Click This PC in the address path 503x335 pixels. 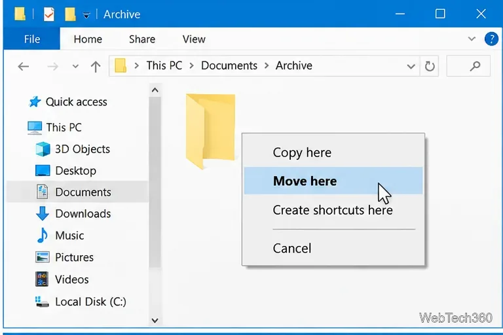click(164, 65)
